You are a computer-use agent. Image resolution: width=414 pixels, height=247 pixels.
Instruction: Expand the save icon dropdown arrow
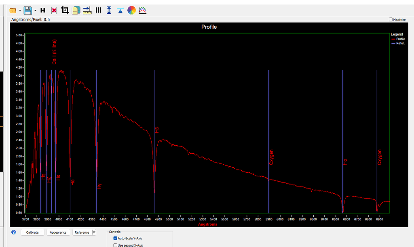tap(36, 10)
